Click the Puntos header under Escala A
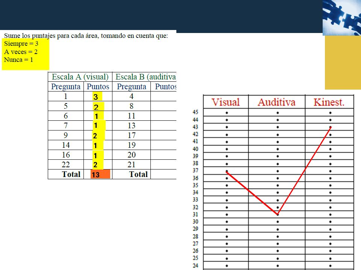Image resolution: width=361 pixels, height=270 pixels. pyautogui.click(x=98, y=87)
